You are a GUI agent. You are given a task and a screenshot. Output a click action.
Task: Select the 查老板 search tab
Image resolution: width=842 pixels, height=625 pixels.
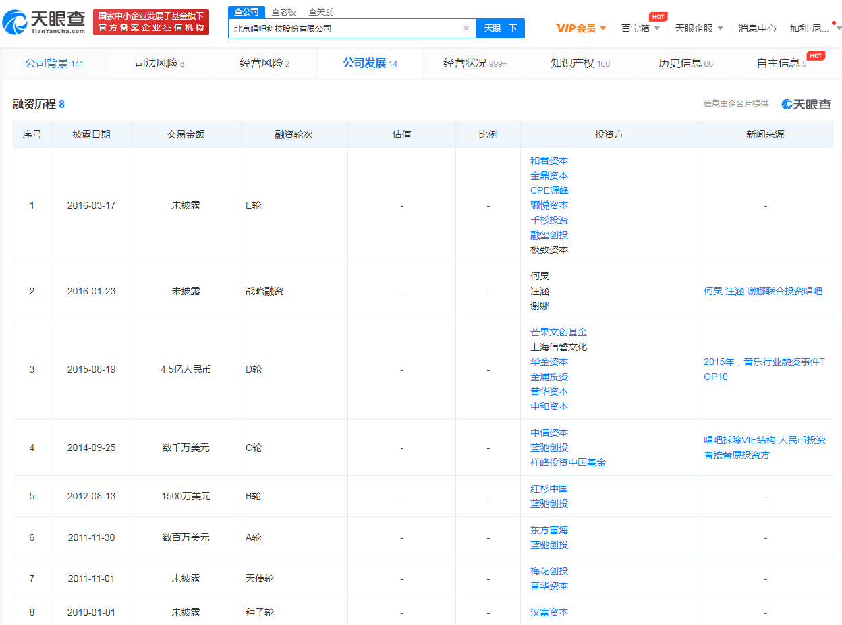pyautogui.click(x=283, y=12)
